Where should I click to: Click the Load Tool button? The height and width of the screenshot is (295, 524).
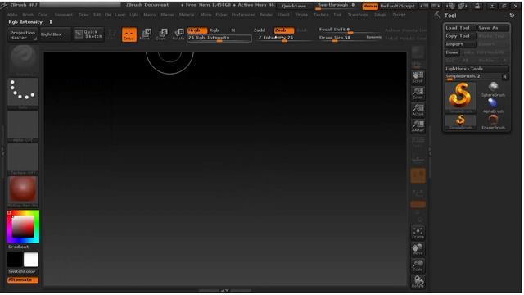(460, 28)
